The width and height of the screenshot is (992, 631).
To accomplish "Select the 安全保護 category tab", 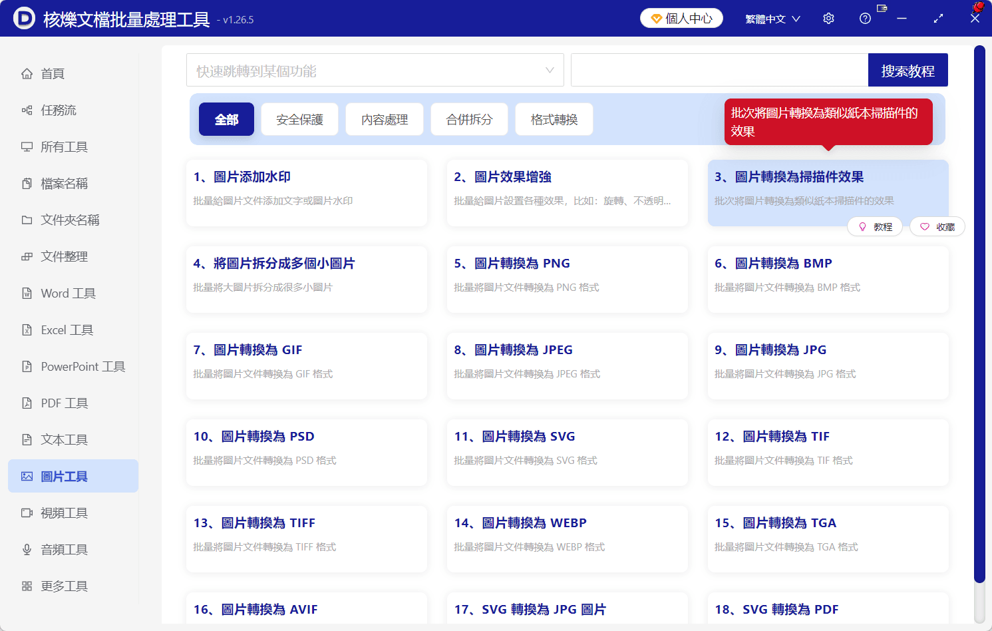I will [299, 119].
